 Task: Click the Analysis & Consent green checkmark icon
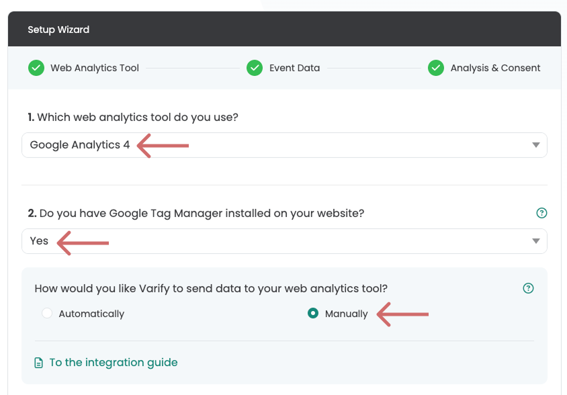(436, 68)
